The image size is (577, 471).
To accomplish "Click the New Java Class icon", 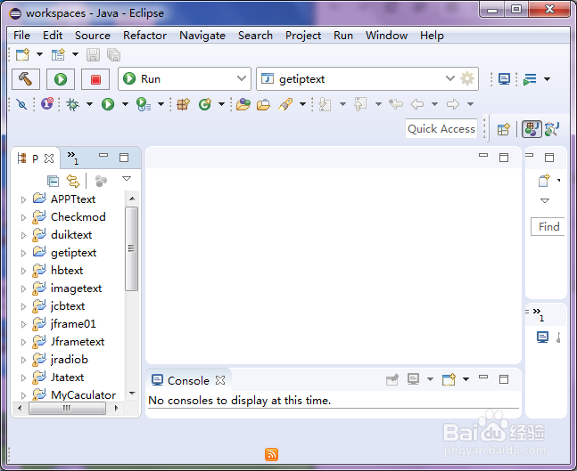I will point(205,104).
